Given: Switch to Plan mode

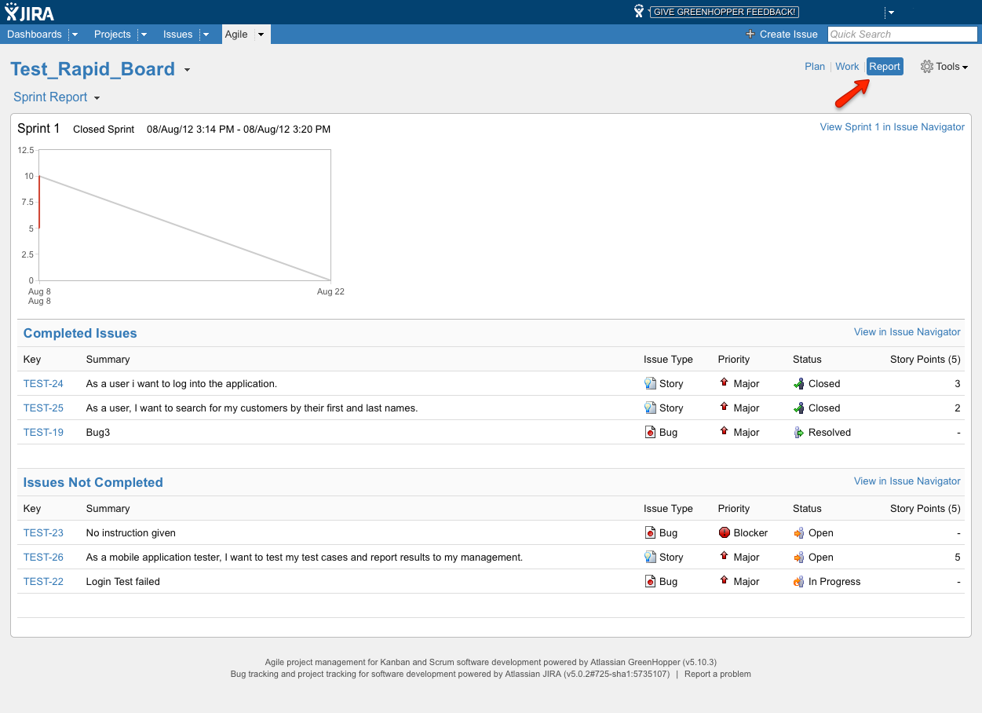Looking at the screenshot, I should coord(815,67).
